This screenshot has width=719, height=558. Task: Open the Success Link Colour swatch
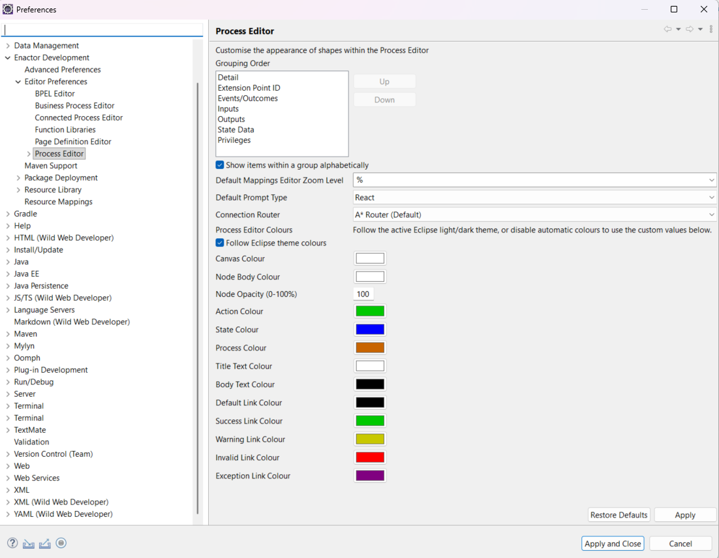click(x=370, y=421)
